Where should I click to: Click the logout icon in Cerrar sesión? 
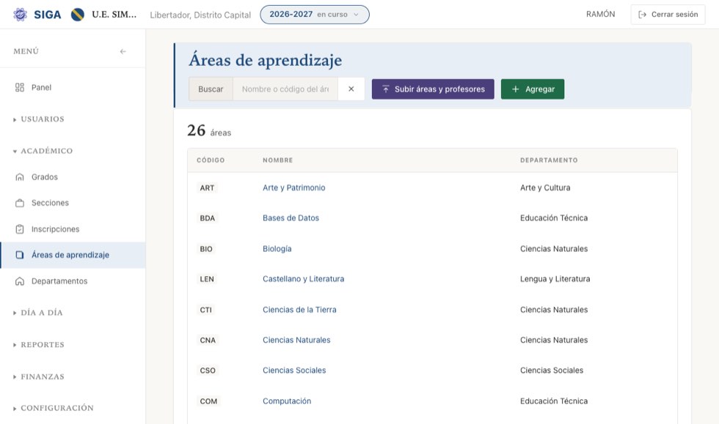[643, 15]
